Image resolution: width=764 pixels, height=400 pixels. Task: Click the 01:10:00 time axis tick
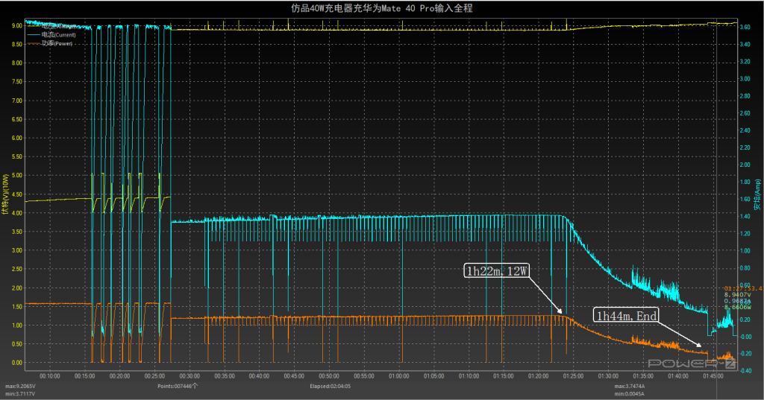(469, 376)
